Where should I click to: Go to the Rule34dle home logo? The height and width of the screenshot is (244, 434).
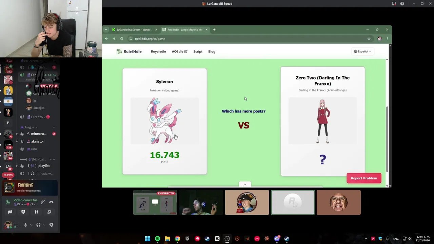pos(129,52)
